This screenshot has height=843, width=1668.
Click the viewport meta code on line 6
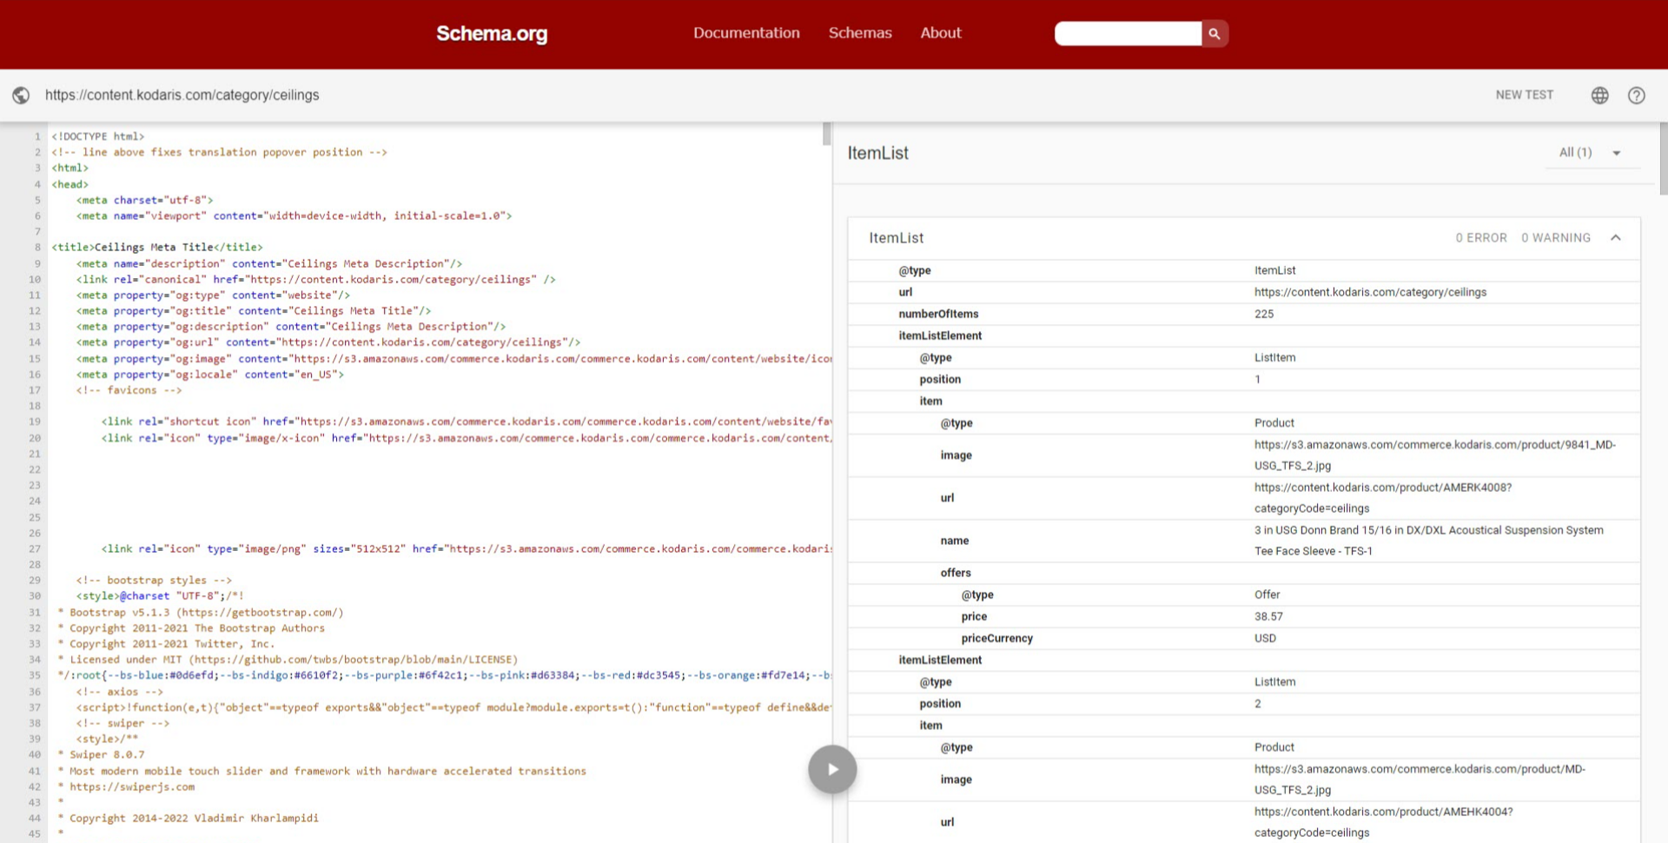click(294, 216)
